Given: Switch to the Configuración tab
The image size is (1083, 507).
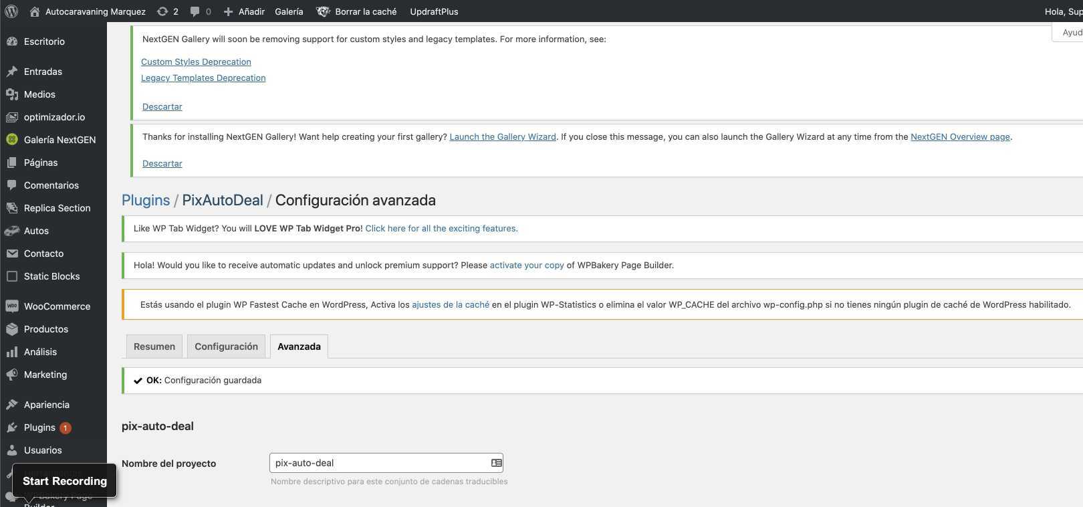Looking at the screenshot, I should pos(226,346).
